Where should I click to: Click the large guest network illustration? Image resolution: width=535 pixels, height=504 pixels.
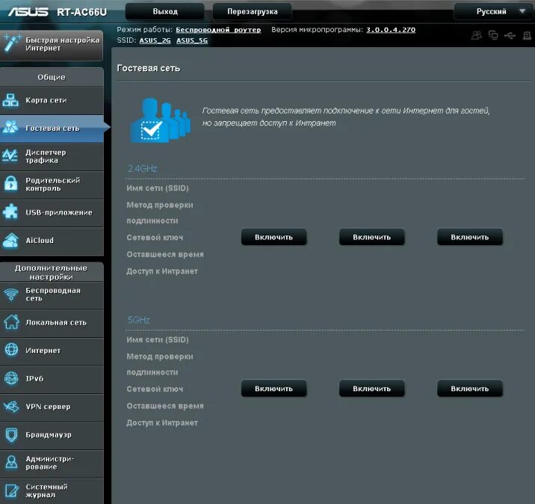click(160, 120)
